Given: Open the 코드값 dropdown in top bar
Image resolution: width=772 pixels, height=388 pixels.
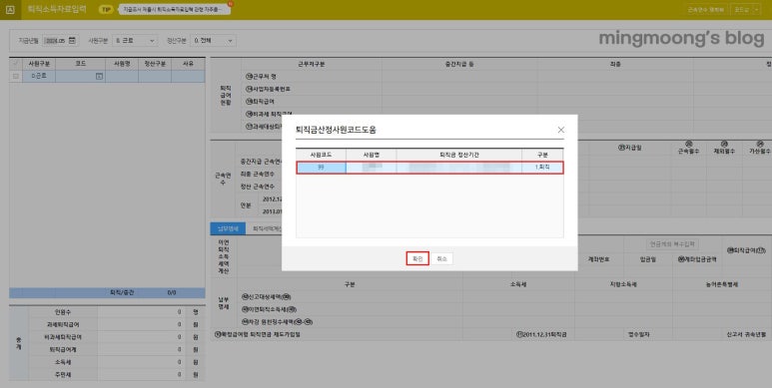Looking at the screenshot, I should pyautogui.click(x=745, y=9).
